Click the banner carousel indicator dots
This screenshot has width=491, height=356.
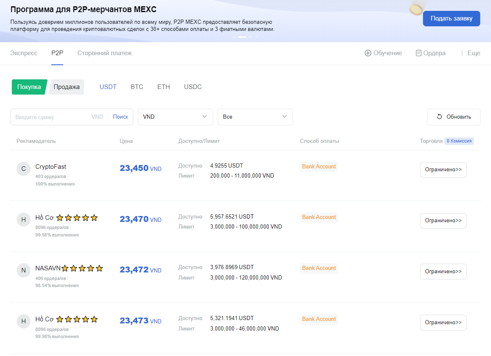click(x=245, y=37)
